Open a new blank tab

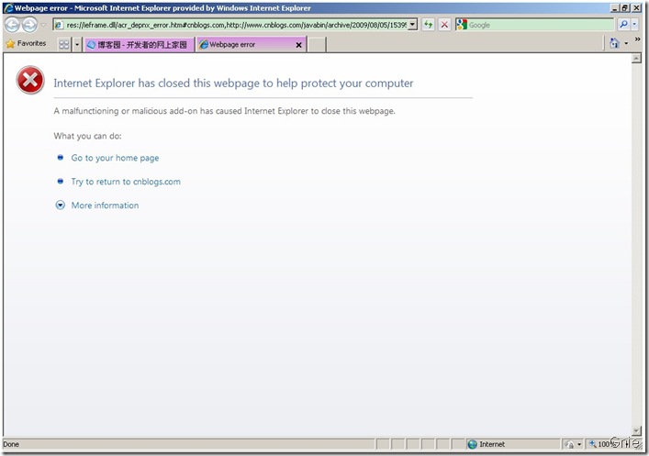tap(317, 44)
